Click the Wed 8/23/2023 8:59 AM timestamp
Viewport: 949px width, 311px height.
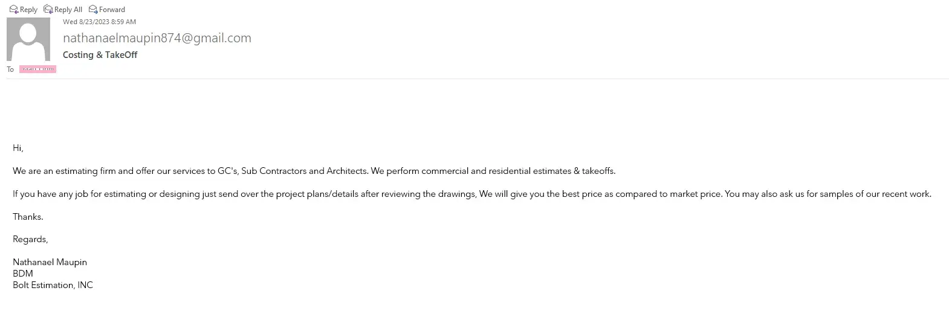pos(100,22)
